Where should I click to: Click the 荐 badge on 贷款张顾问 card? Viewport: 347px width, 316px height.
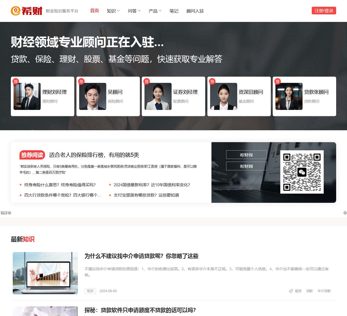278,82
